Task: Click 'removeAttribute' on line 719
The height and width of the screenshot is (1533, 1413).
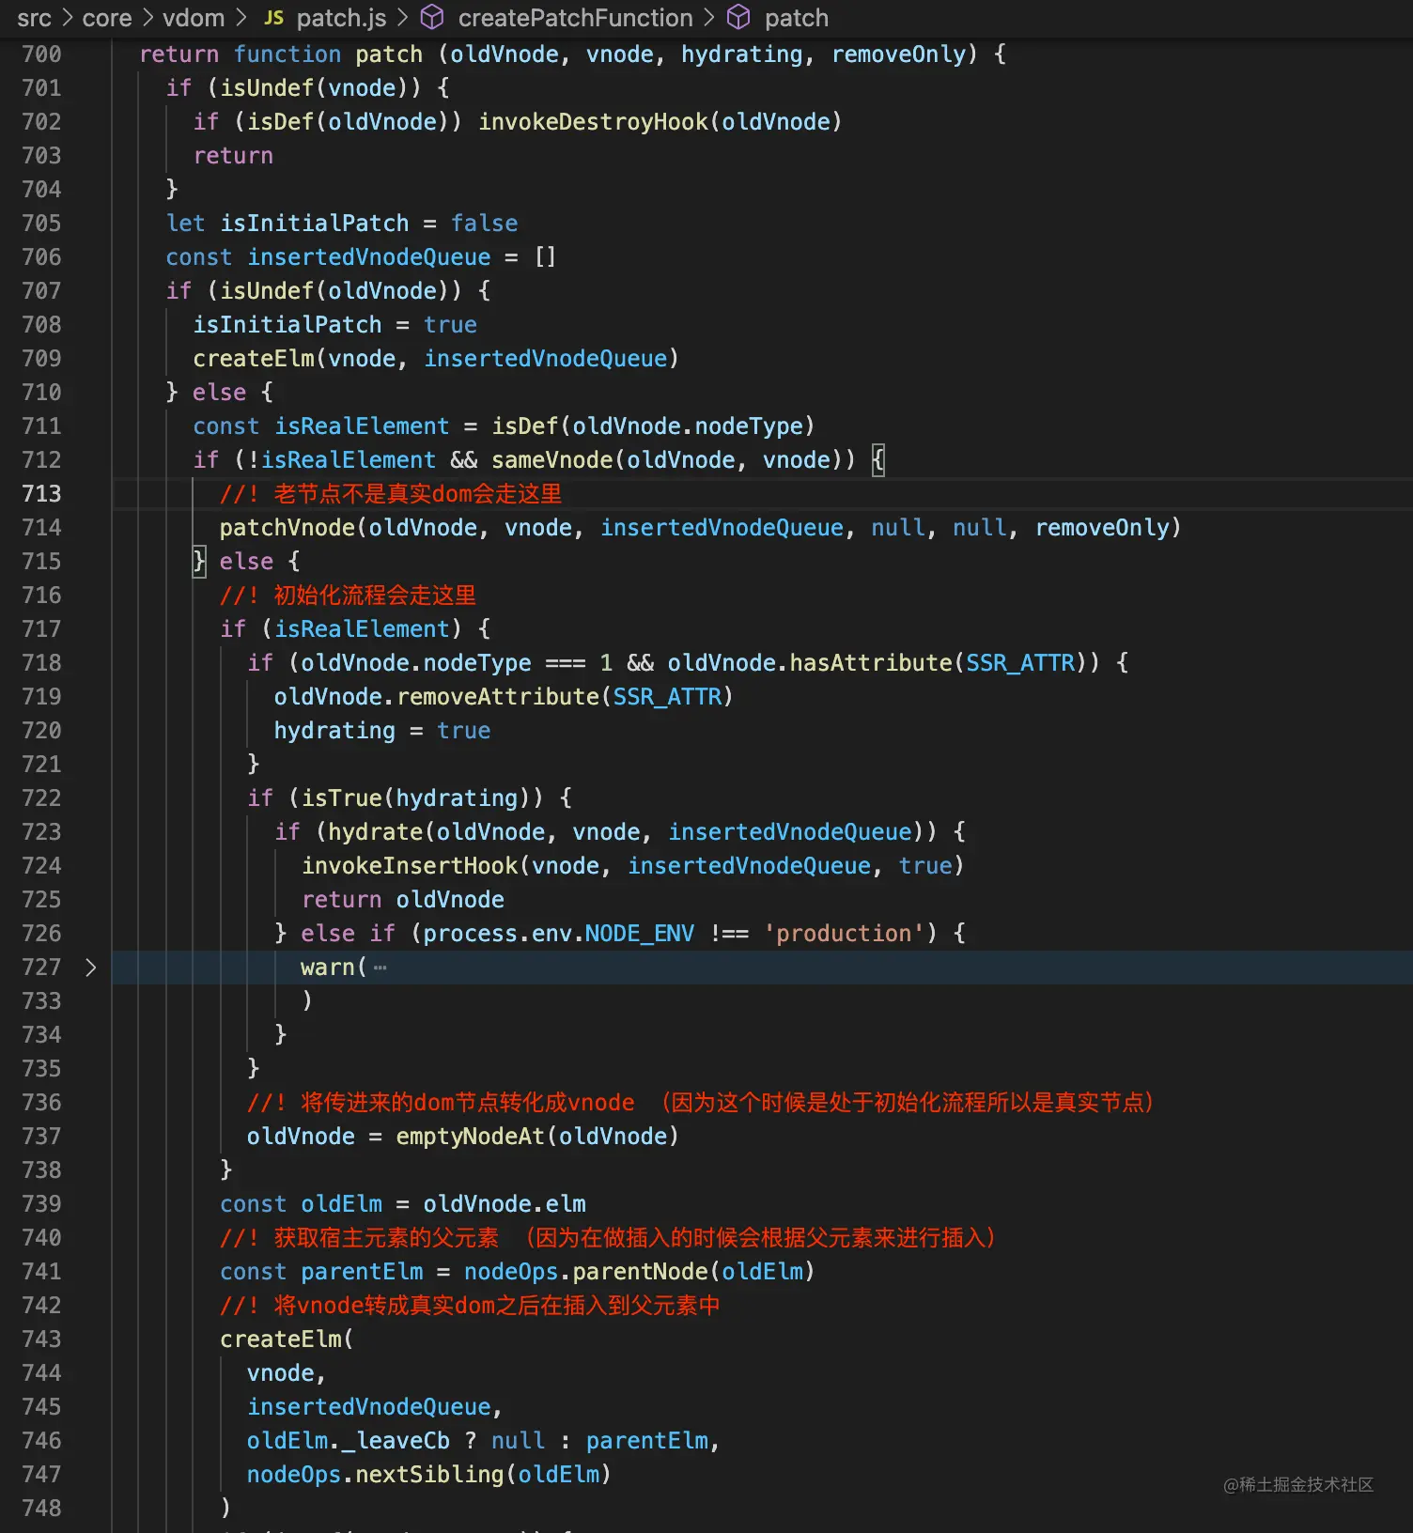Action: click(x=498, y=697)
